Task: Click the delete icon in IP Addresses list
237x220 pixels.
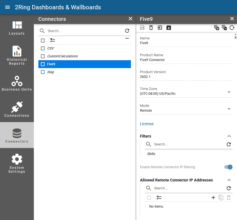Action: [x=229, y=197]
